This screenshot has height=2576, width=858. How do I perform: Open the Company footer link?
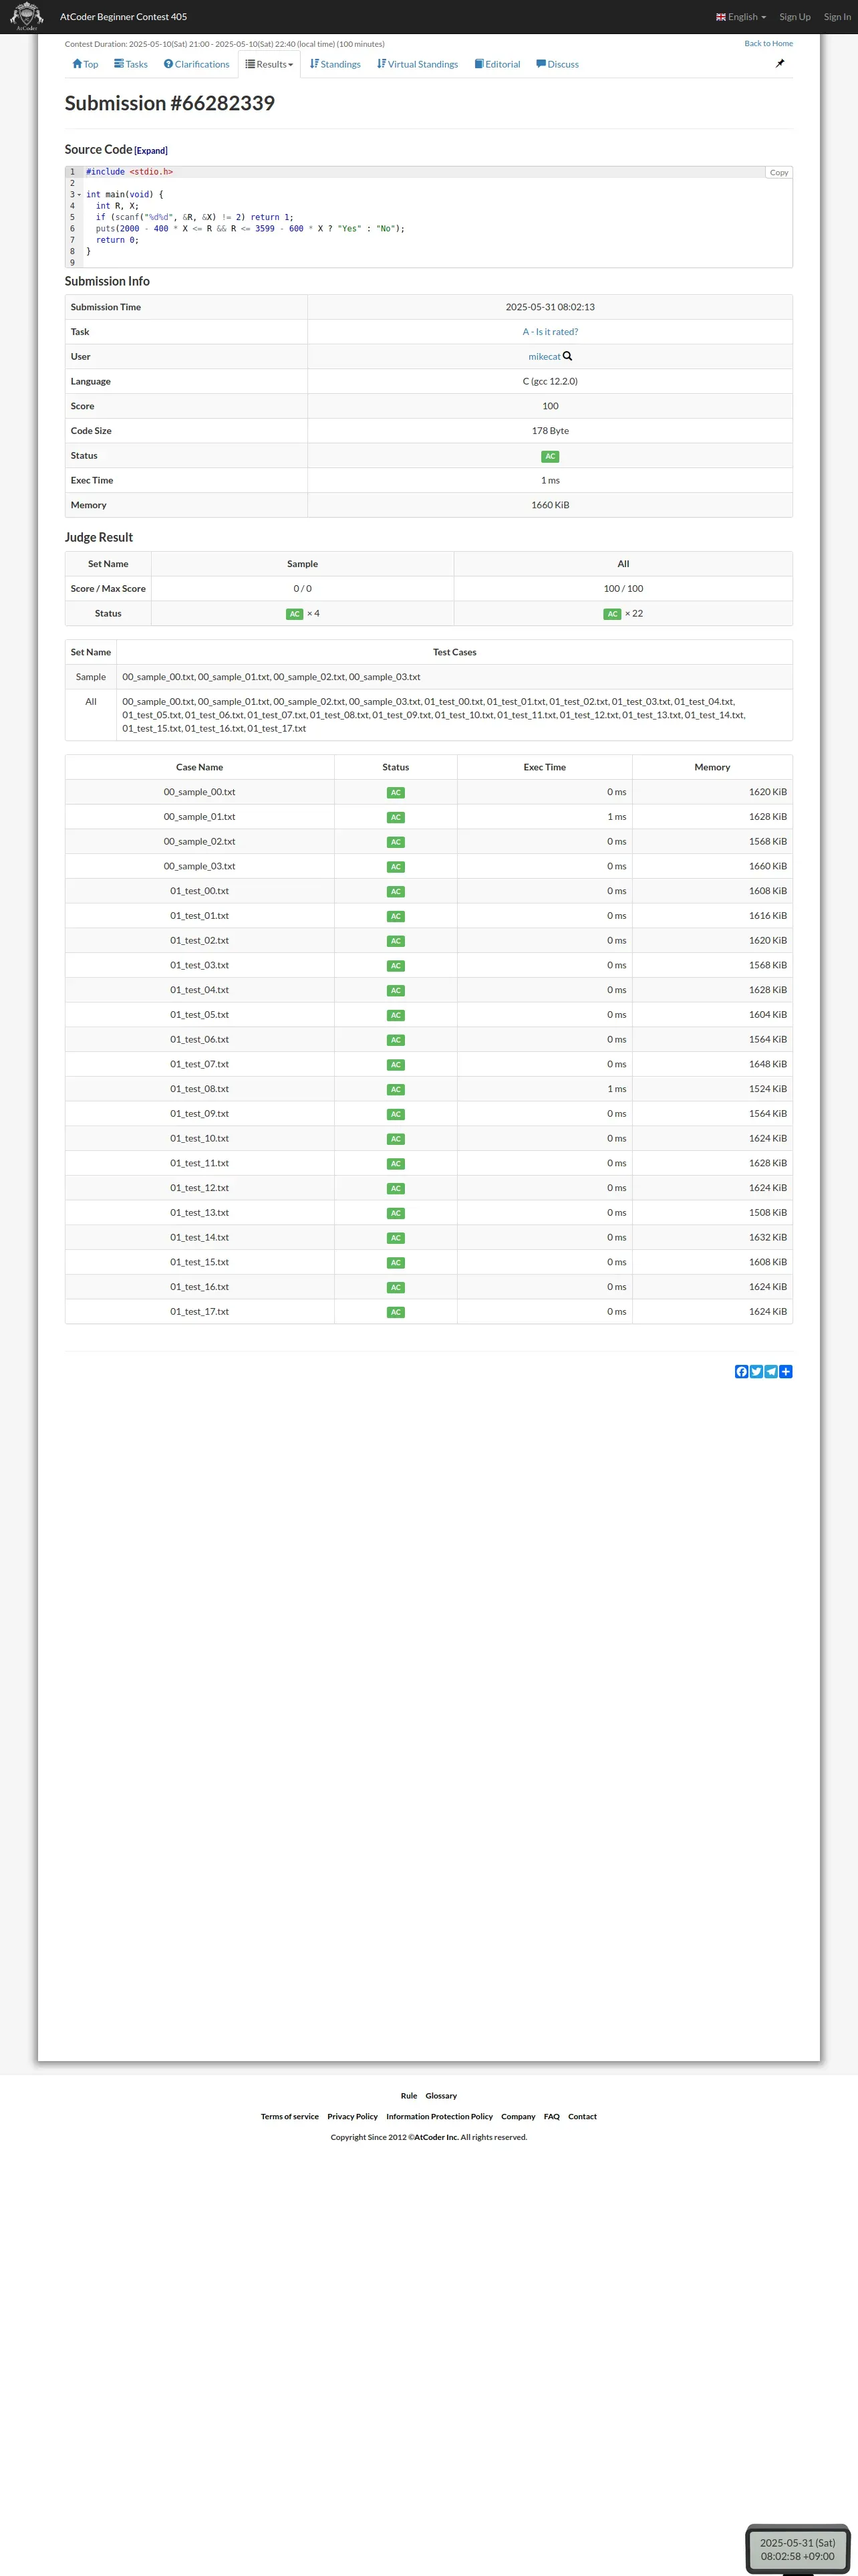click(519, 2116)
